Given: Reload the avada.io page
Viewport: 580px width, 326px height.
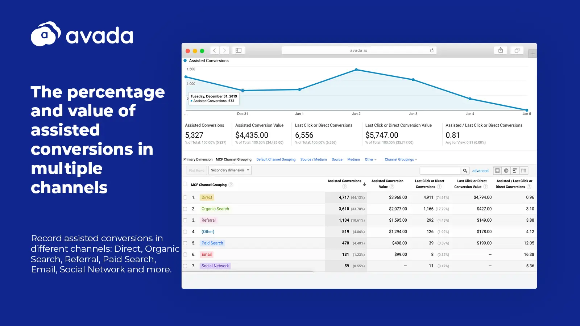Looking at the screenshot, I should (x=432, y=50).
